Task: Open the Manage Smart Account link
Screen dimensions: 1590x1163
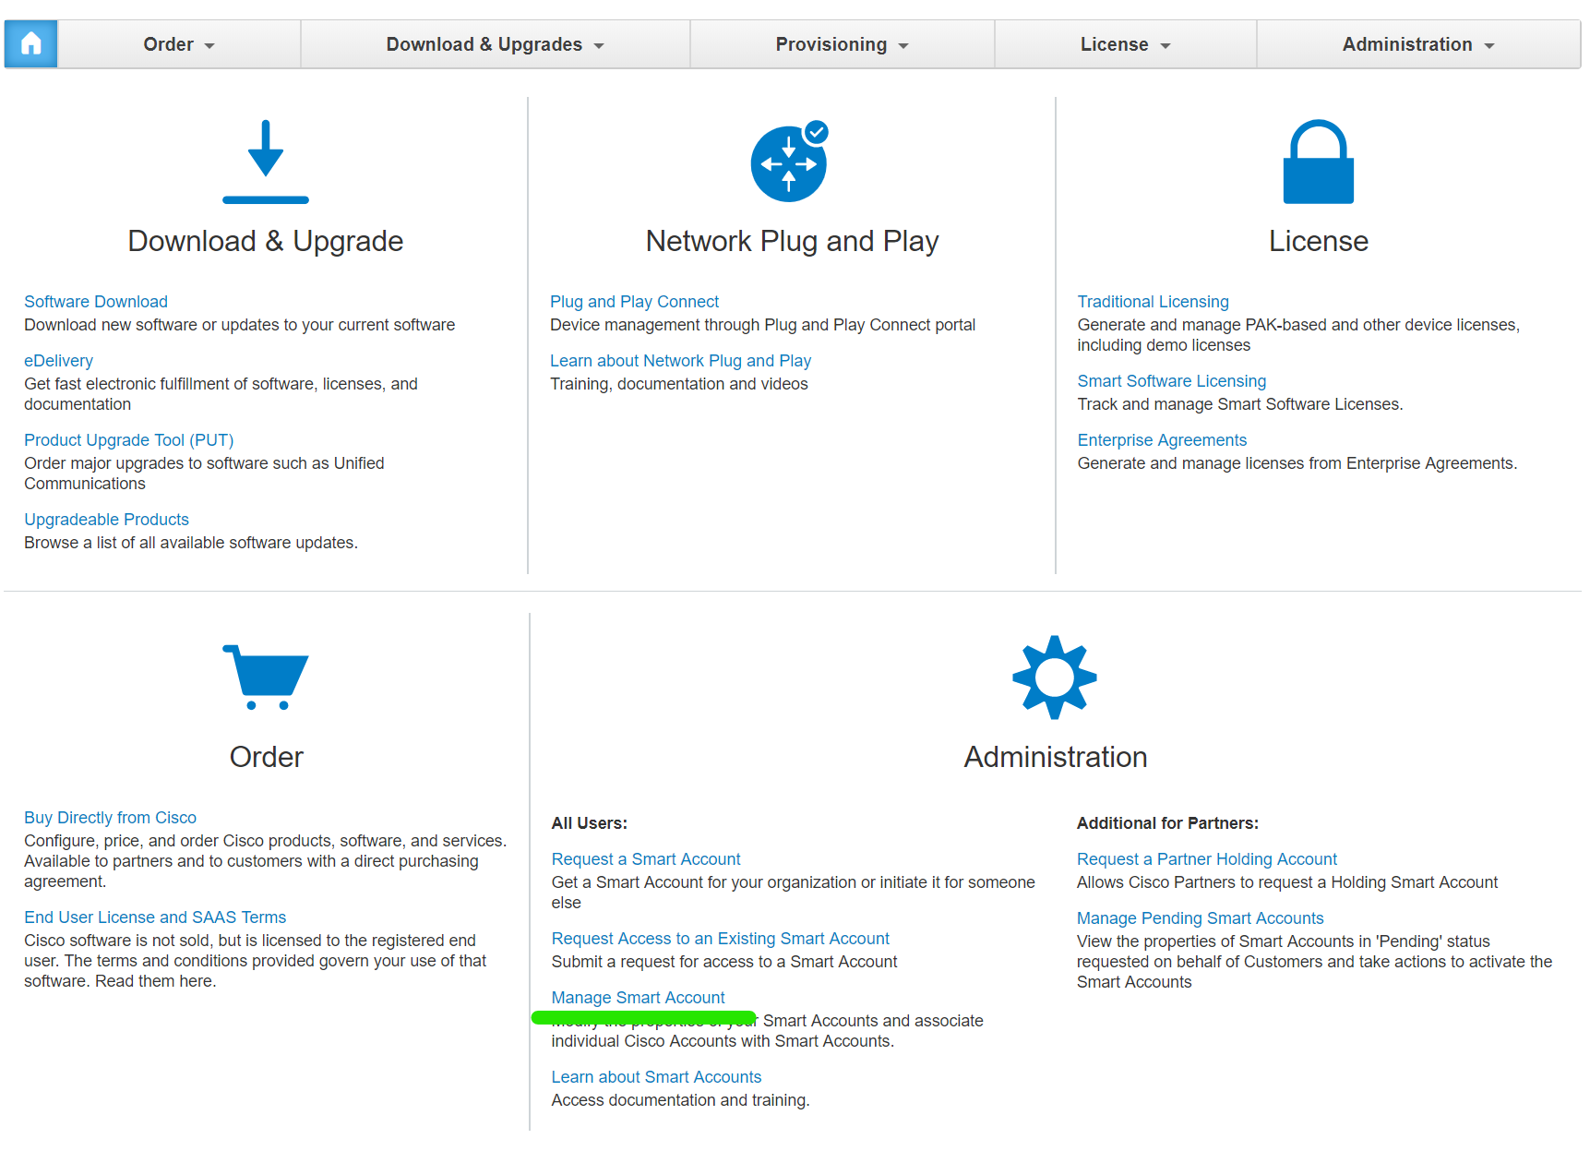Action: coord(638,998)
